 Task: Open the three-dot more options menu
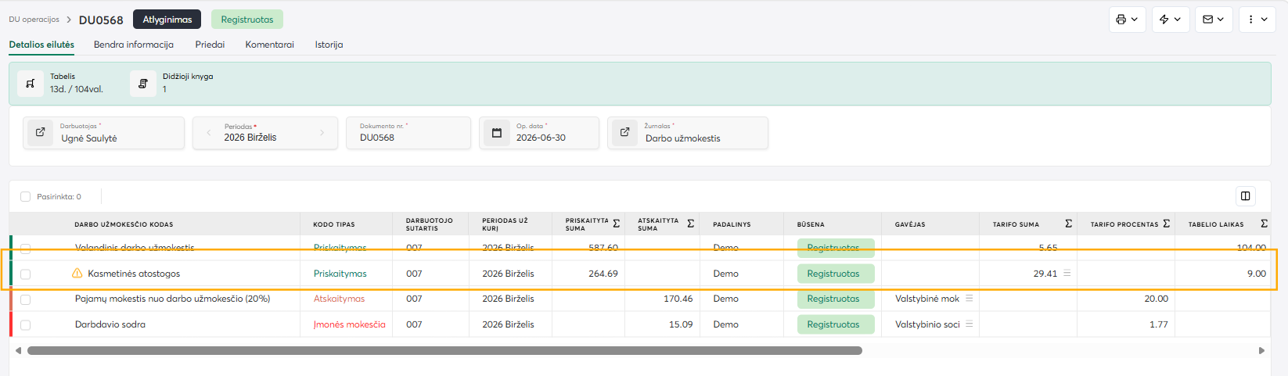click(x=1257, y=20)
